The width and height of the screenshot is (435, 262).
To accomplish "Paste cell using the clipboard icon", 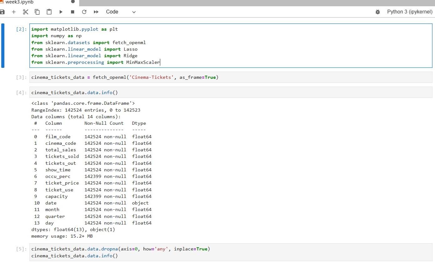I will (49, 12).
